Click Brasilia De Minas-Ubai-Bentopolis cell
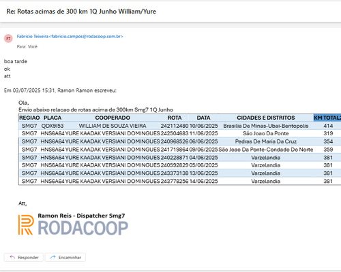Viewport: 341px width, 272px height. [266, 126]
